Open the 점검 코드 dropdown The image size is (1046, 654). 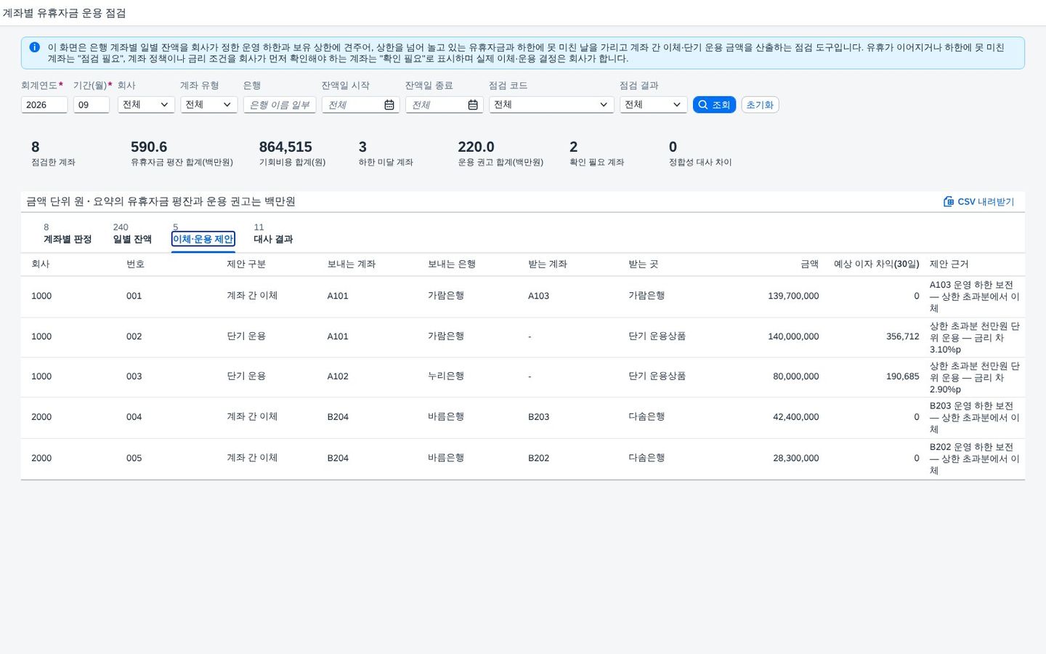(551, 105)
